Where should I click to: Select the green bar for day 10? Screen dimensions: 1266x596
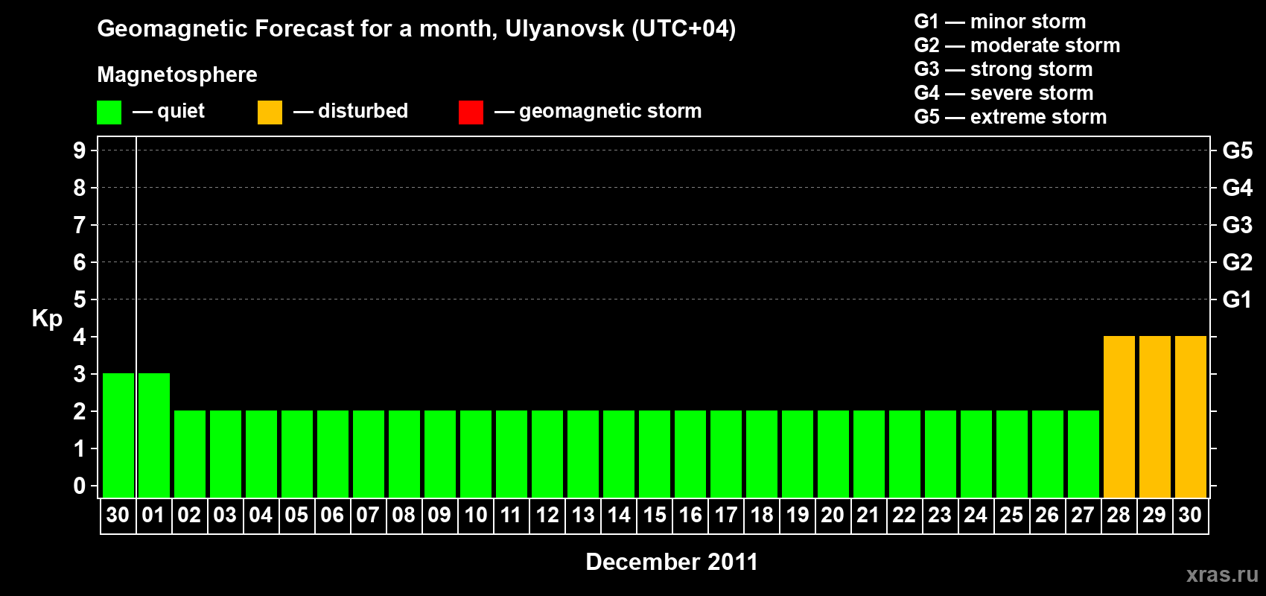[x=476, y=454]
